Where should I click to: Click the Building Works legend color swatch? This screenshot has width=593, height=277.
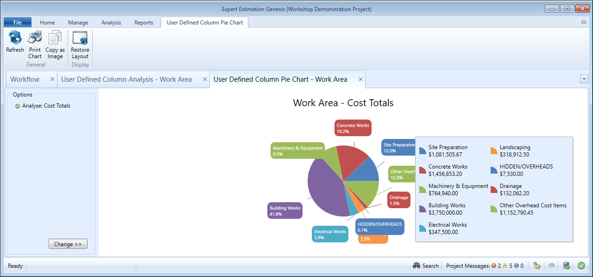423,209
